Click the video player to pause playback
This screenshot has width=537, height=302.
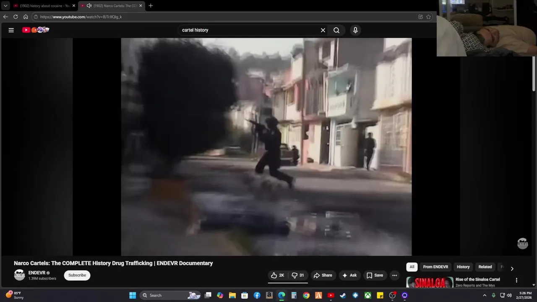(x=266, y=147)
